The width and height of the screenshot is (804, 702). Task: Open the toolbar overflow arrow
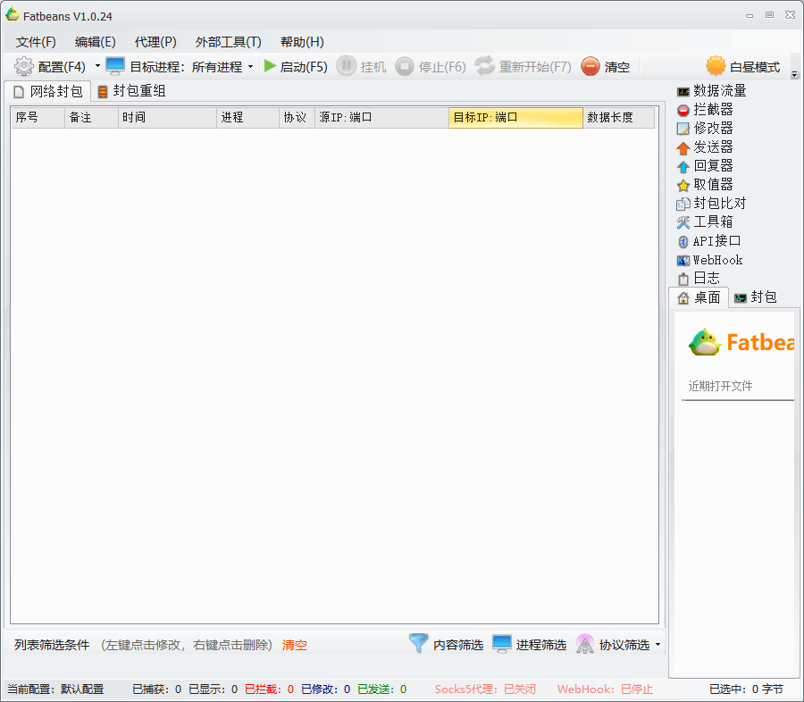click(794, 74)
